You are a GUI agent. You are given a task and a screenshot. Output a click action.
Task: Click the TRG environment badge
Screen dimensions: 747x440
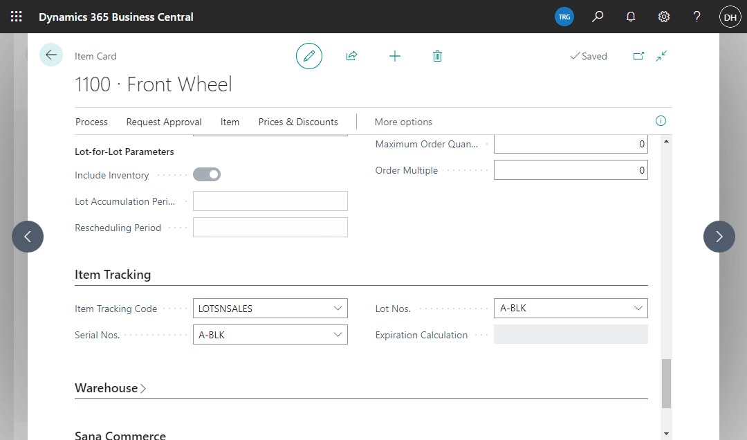(564, 17)
